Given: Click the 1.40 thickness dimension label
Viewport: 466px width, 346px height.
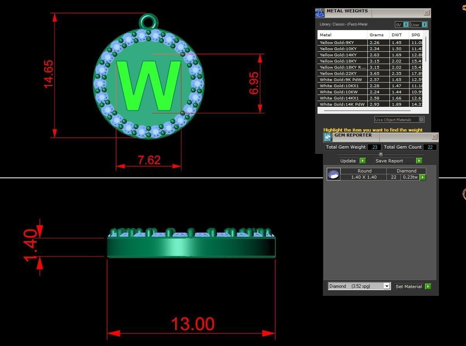Looking at the screenshot, I should (x=30, y=246).
